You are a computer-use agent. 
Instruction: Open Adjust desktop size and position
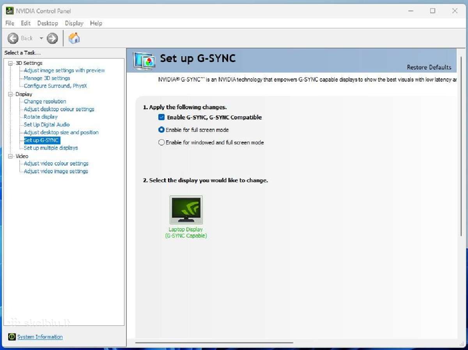coord(61,132)
